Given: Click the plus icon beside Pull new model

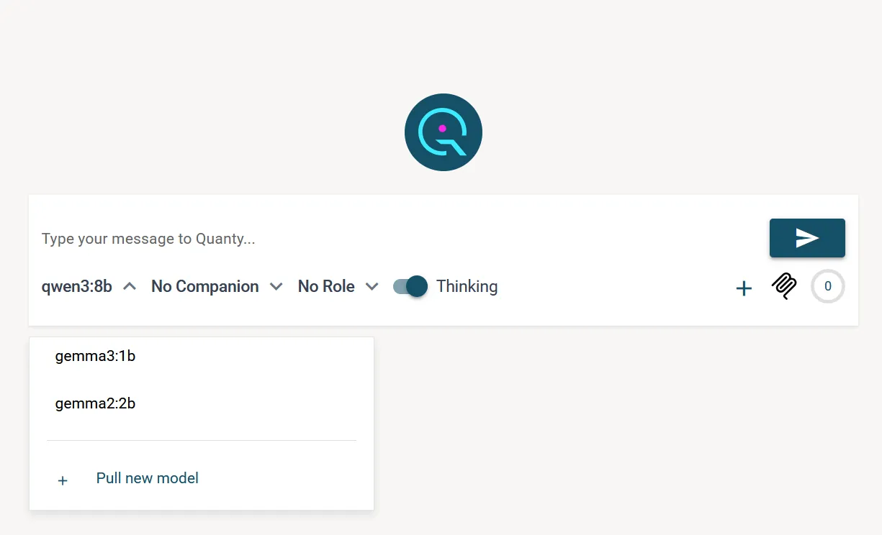Looking at the screenshot, I should (63, 480).
